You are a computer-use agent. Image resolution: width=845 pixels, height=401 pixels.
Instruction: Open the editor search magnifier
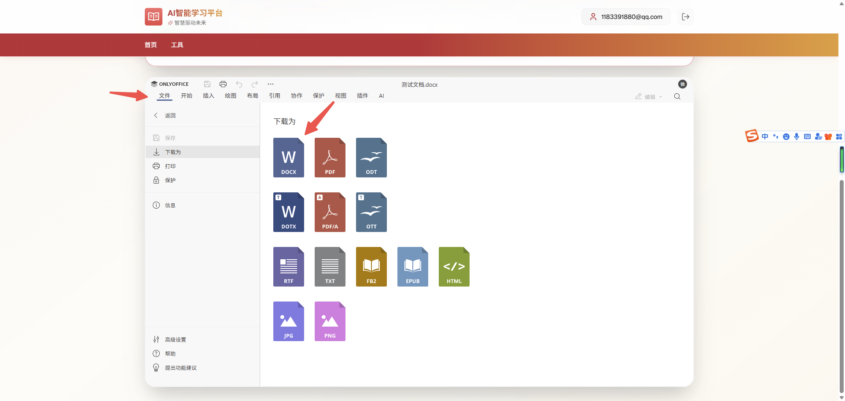[677, 96]
